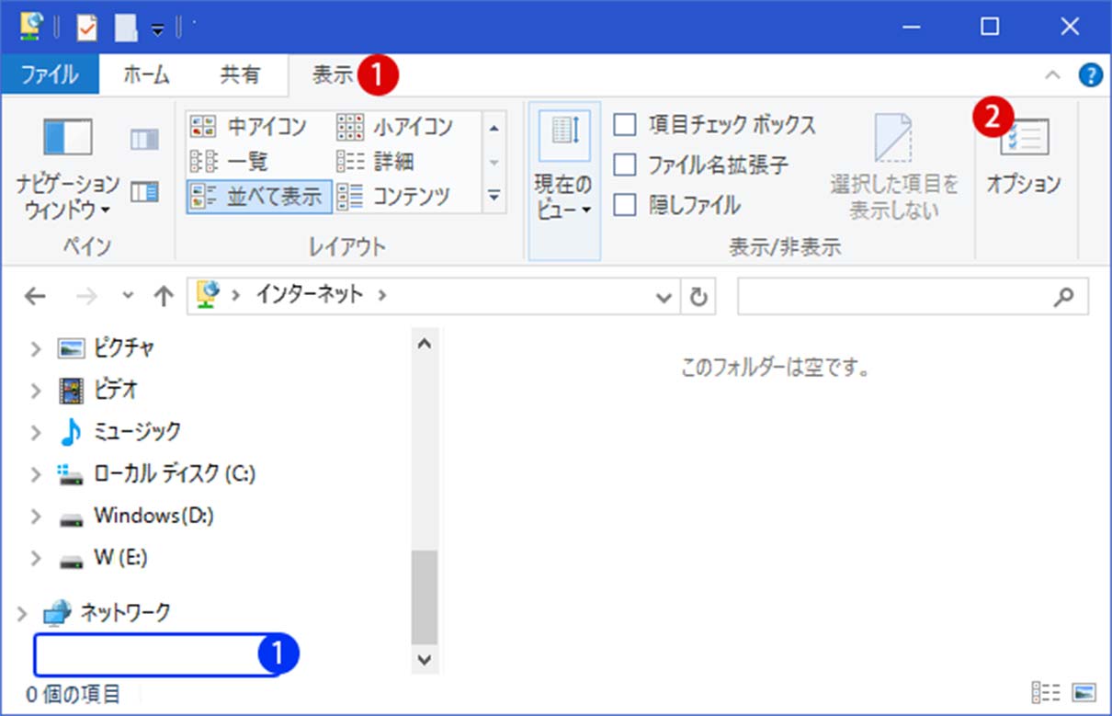Open Customize Quick Access Toolbar dropdown
The image size is (1112, 716).
tap(157, 29)
